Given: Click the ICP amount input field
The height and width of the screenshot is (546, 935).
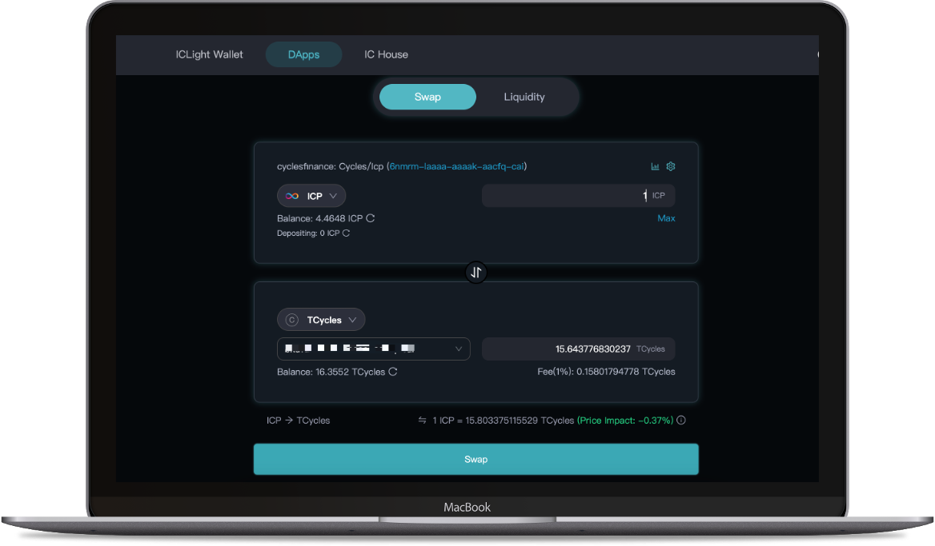Looking at the screenshot, I should (579, 196).
